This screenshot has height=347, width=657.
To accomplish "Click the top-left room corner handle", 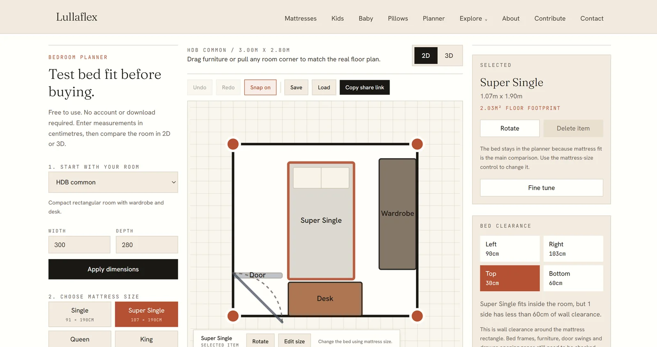I will click(233, 144).
